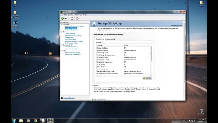The height and width of the screenshot is (123, 218).
Task: Switch to the Global Settings tab
Action: coord(100,39)
